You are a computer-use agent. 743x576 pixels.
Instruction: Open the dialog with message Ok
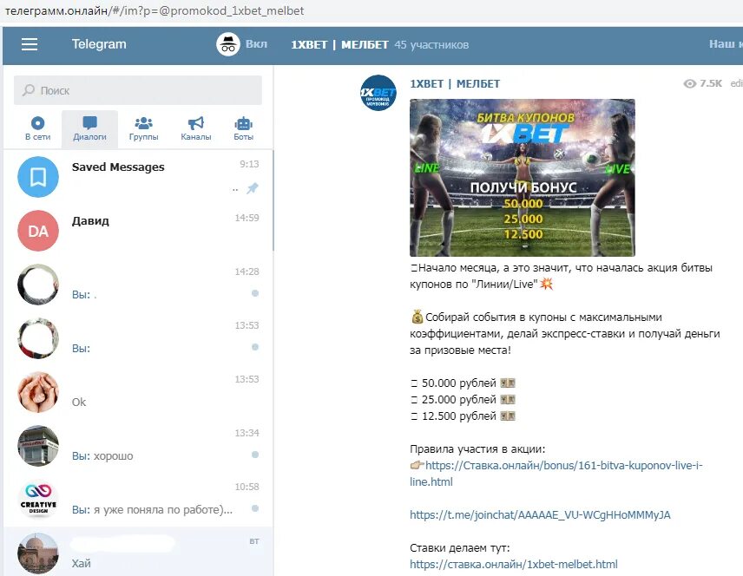point(138,392)
